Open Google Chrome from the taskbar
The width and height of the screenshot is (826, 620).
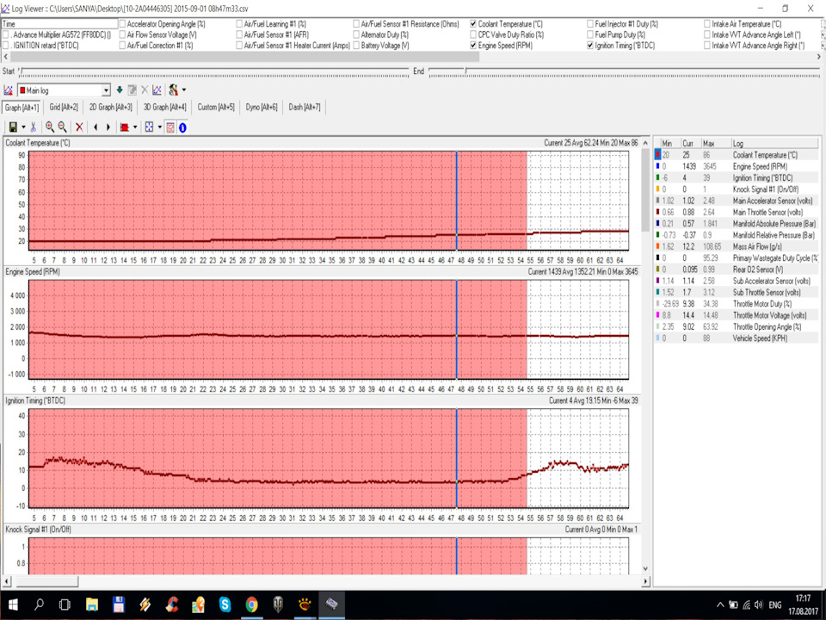click(x=251, y=604)
